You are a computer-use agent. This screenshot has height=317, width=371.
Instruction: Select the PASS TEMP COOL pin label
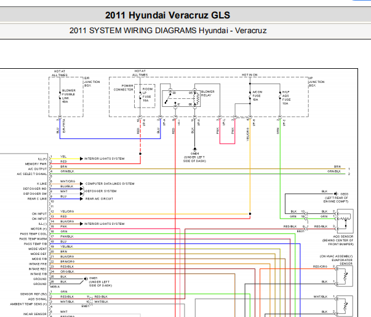34,234
